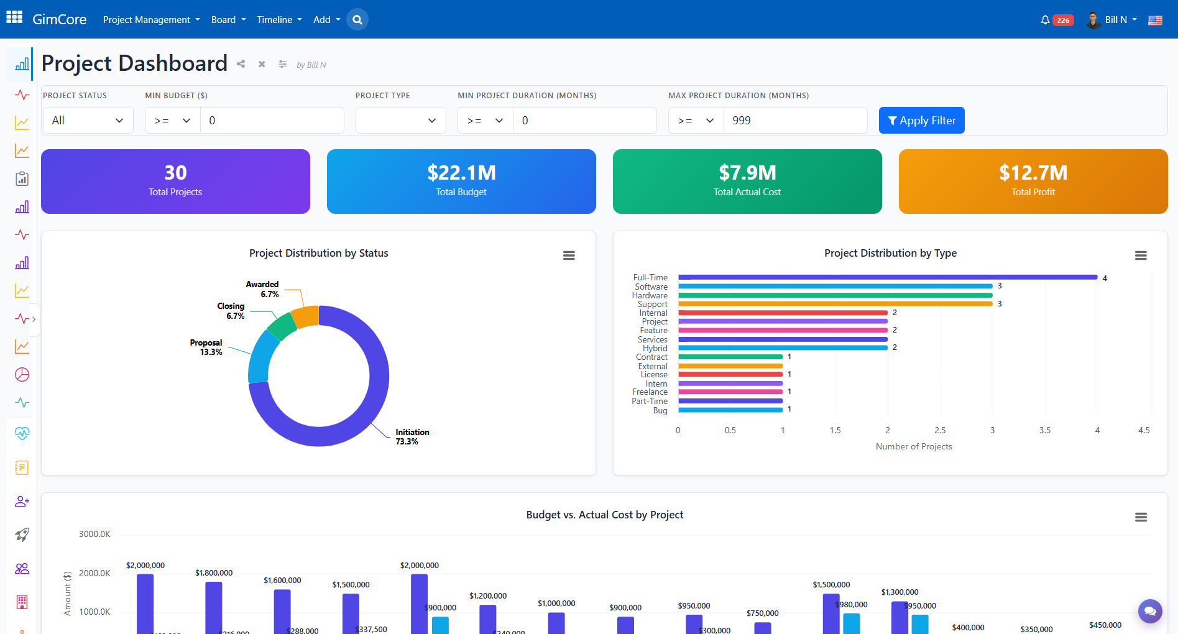Screen dimensions: 1178x634
Task: Open the yellow list document sidebar icon
Action: (x=22, y=467)
